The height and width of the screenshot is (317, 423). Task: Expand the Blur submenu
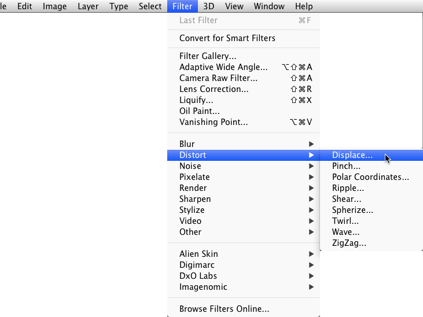pos(187,144)
